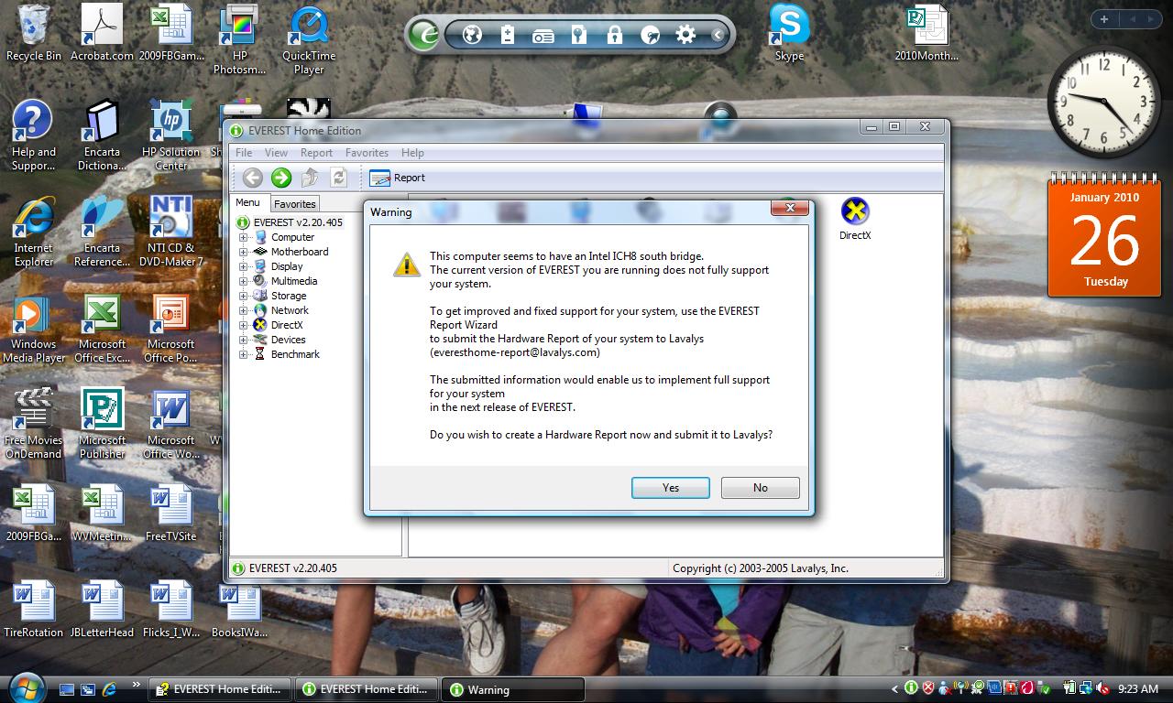Open the QuickTime Player desktop shortcut
Screen dimensions: 1173x703
tap(309, 40)
